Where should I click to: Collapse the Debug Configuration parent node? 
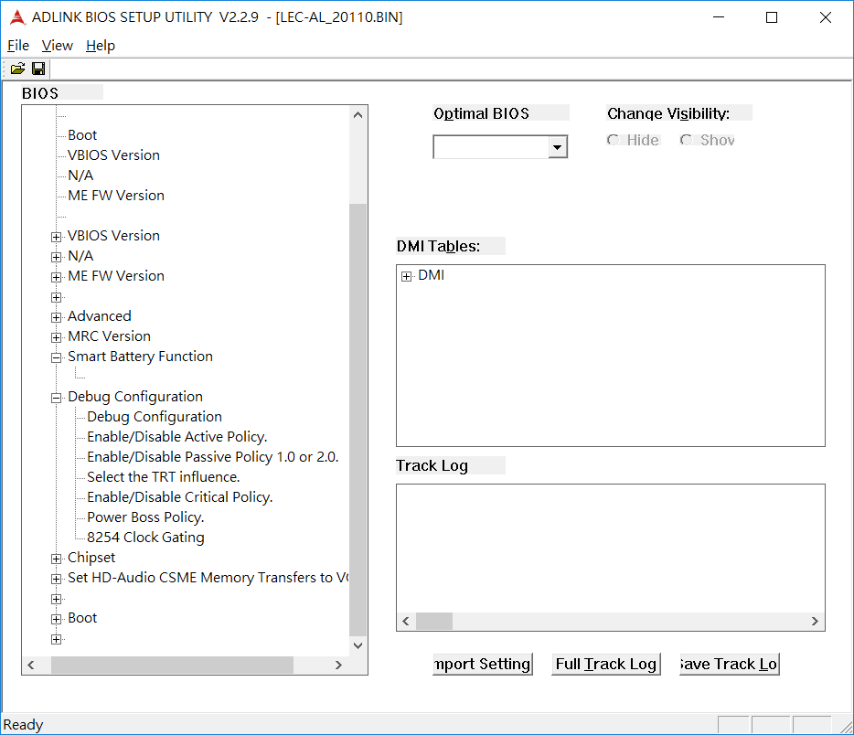(56, 398)
